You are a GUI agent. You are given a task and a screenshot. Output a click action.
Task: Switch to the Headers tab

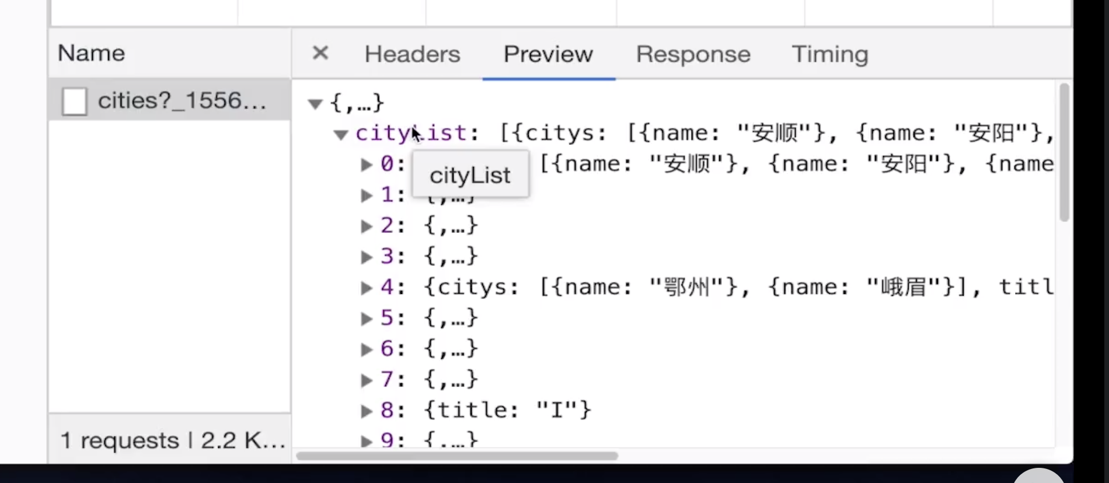click(x=412, y=54)
